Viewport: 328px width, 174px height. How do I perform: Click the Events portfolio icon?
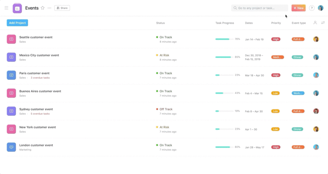click(17, 8)
